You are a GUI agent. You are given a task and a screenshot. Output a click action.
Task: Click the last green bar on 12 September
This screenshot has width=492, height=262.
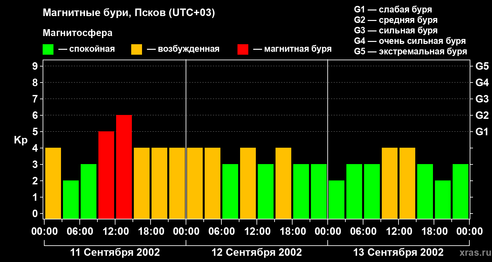[x=319, y=191]
